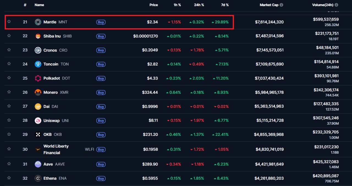Click the Market Cap info icon
352x186 pixels.
[281, 5]
